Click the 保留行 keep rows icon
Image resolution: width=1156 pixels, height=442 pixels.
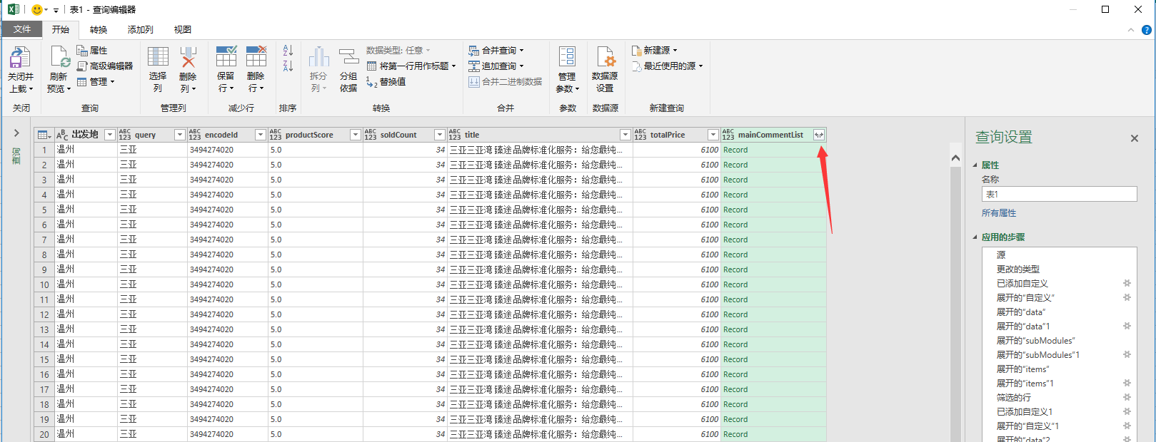[x=226, y=58]
